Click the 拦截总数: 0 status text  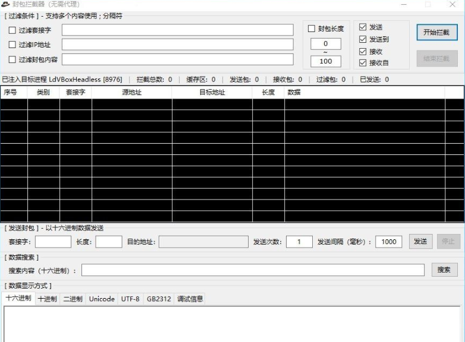[x=154, y=80]
